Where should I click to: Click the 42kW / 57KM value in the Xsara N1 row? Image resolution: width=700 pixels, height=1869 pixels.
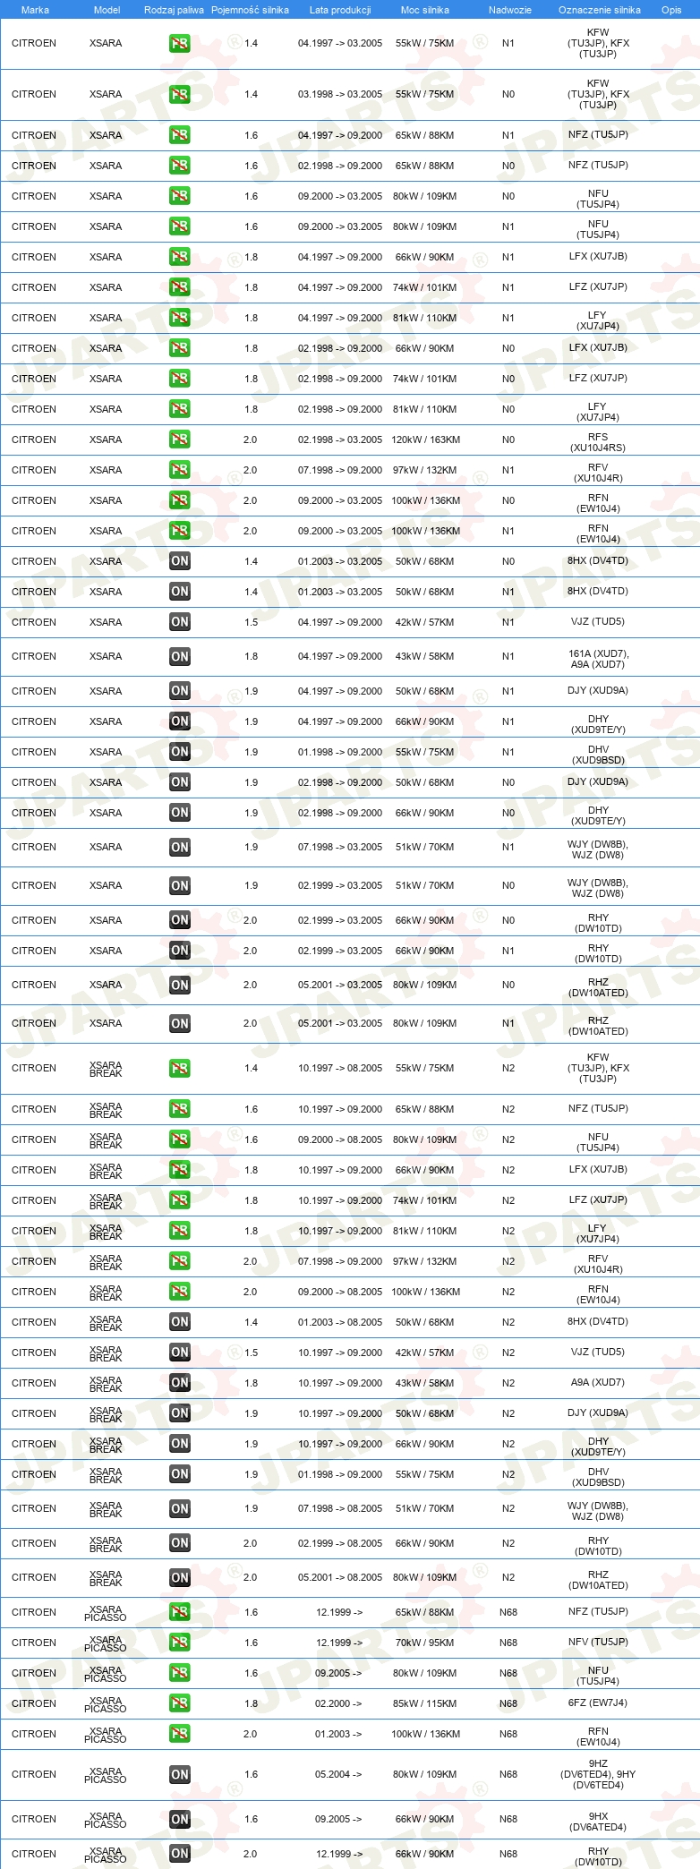coord(425,622)
